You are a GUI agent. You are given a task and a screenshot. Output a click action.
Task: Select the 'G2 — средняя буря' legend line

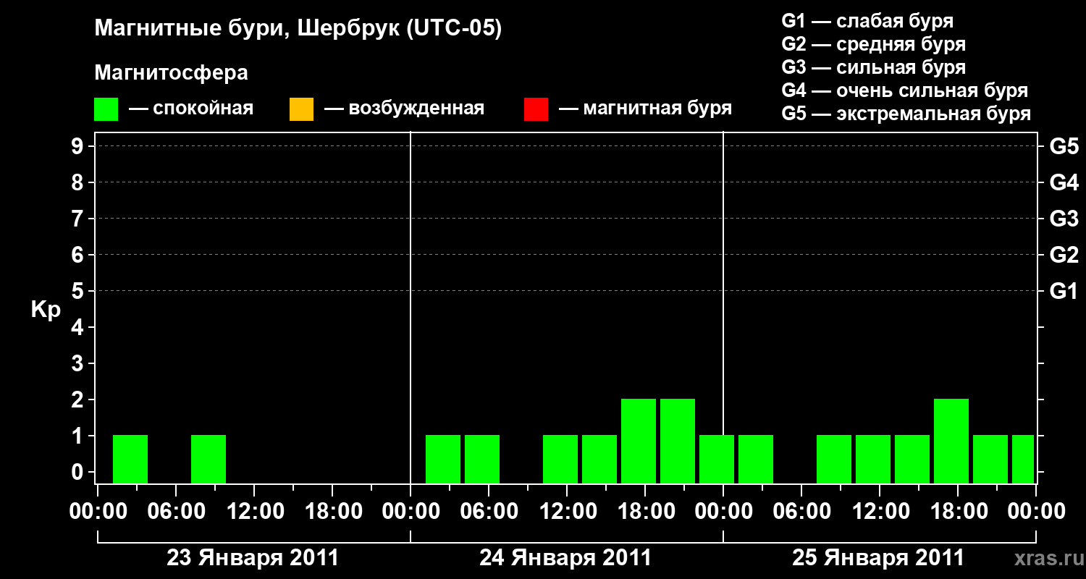(x=873, y=43)
